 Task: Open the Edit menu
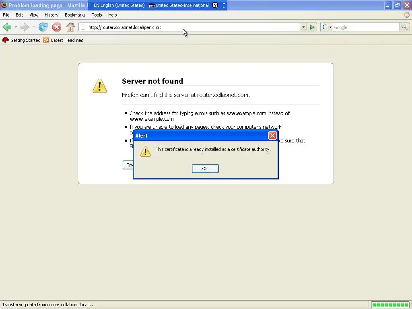tap(19, 15)
